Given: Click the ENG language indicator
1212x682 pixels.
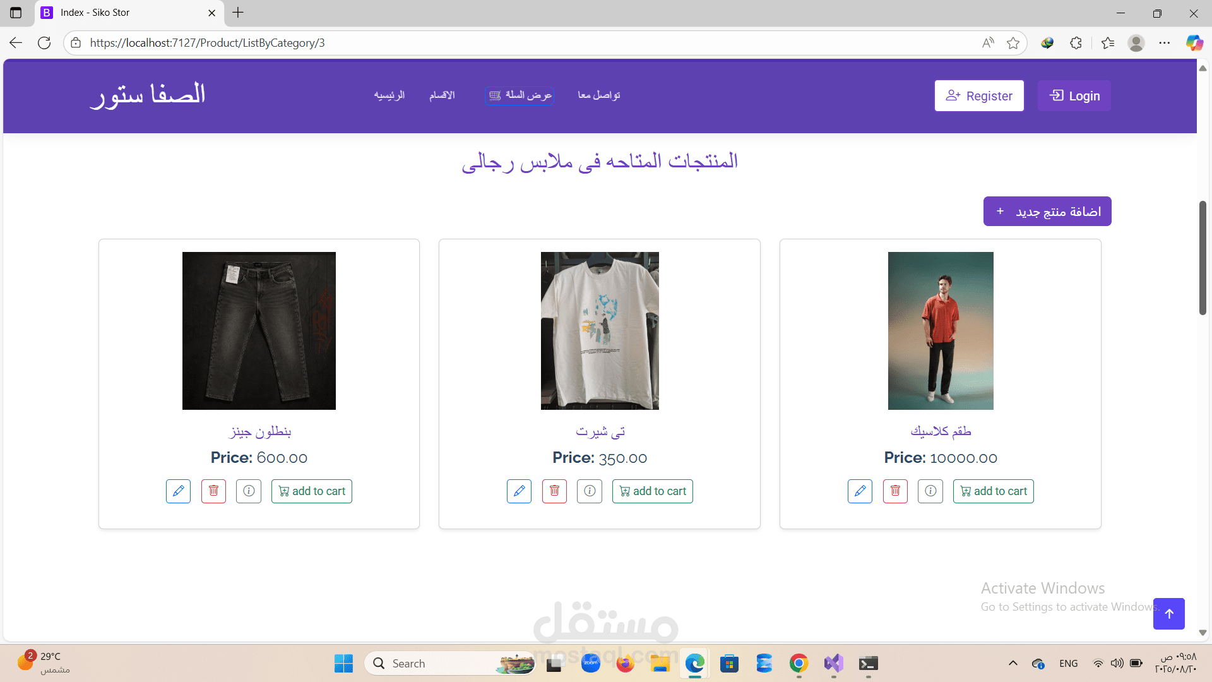Looking at the screenshot, I should click(x=1069, y=663).
